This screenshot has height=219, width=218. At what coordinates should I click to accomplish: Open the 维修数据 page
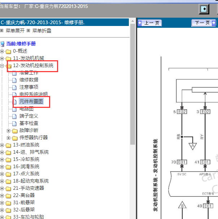(x=29, y=80)
